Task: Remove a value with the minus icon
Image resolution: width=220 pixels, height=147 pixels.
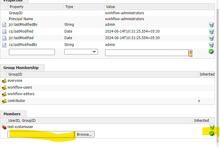Action: (190, 55)
